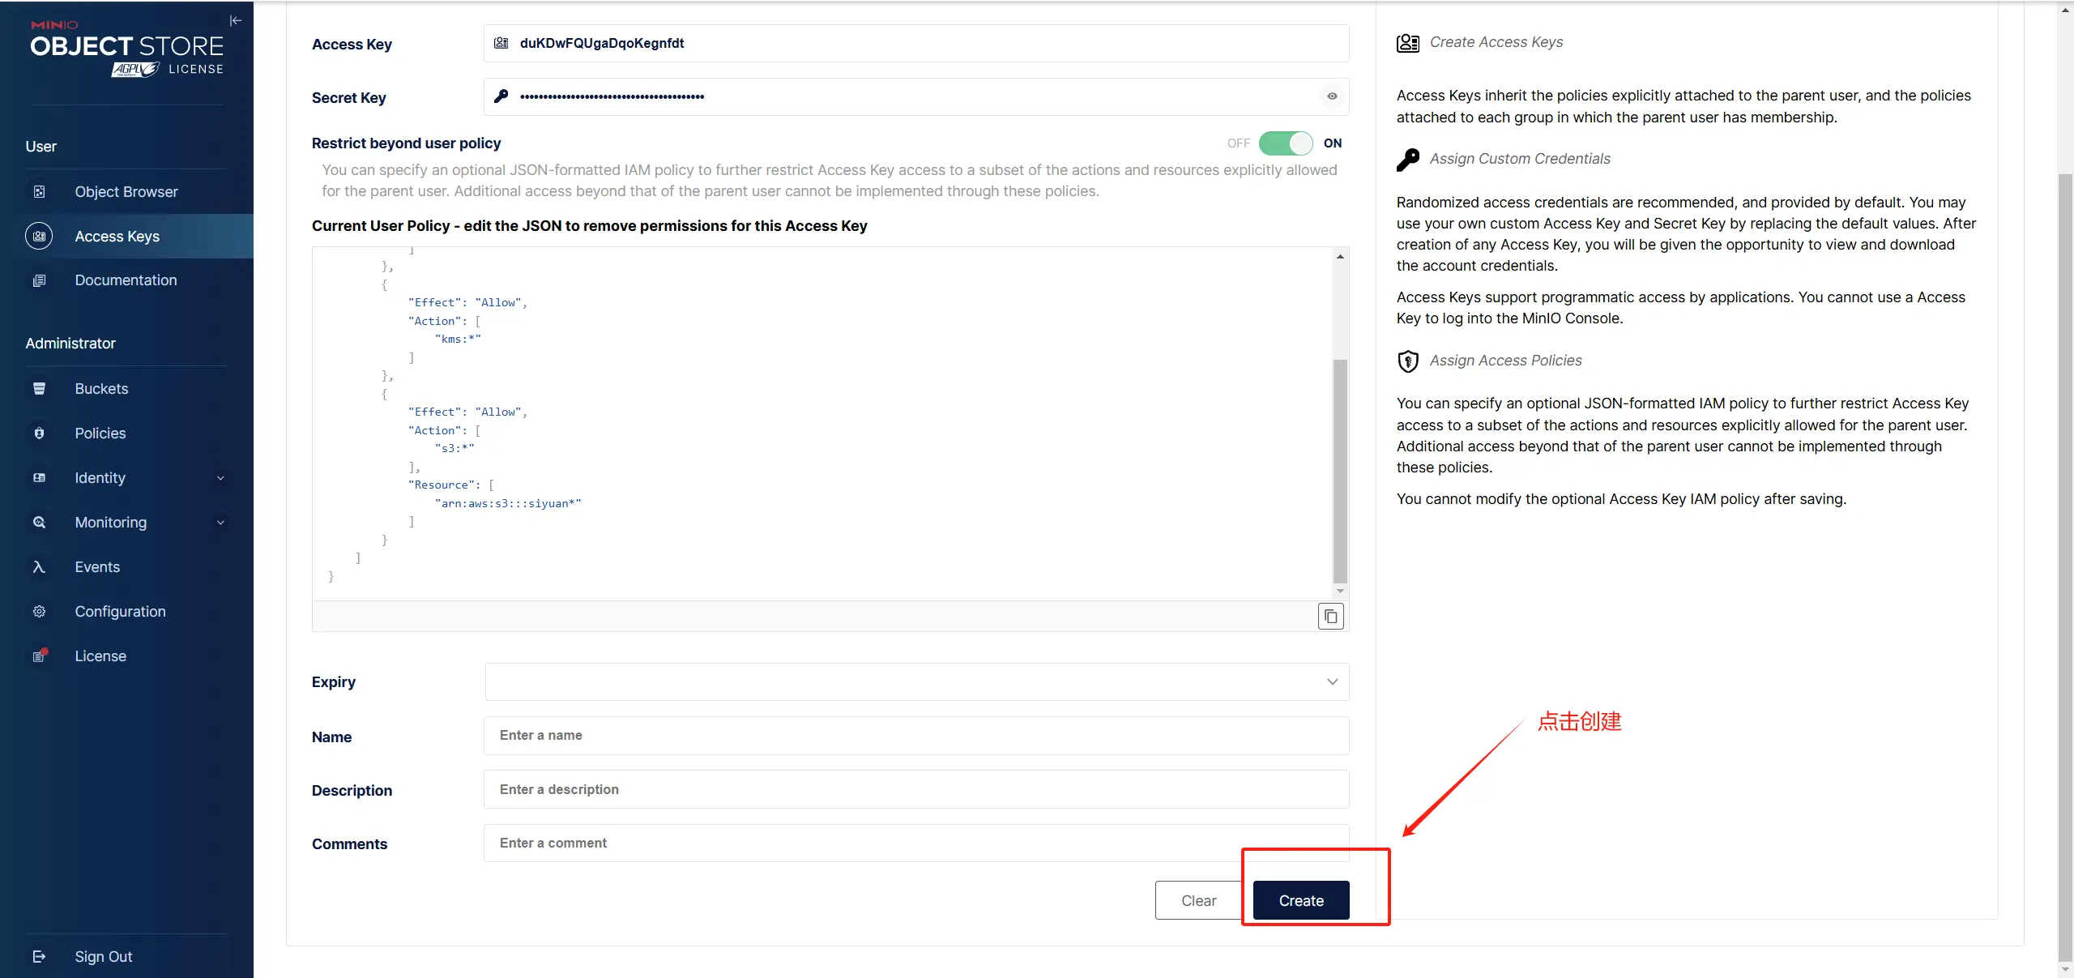The image size is (2074, 978).
Task: Expand the Monitoring menu chevron
Action: tap(220, 523)
